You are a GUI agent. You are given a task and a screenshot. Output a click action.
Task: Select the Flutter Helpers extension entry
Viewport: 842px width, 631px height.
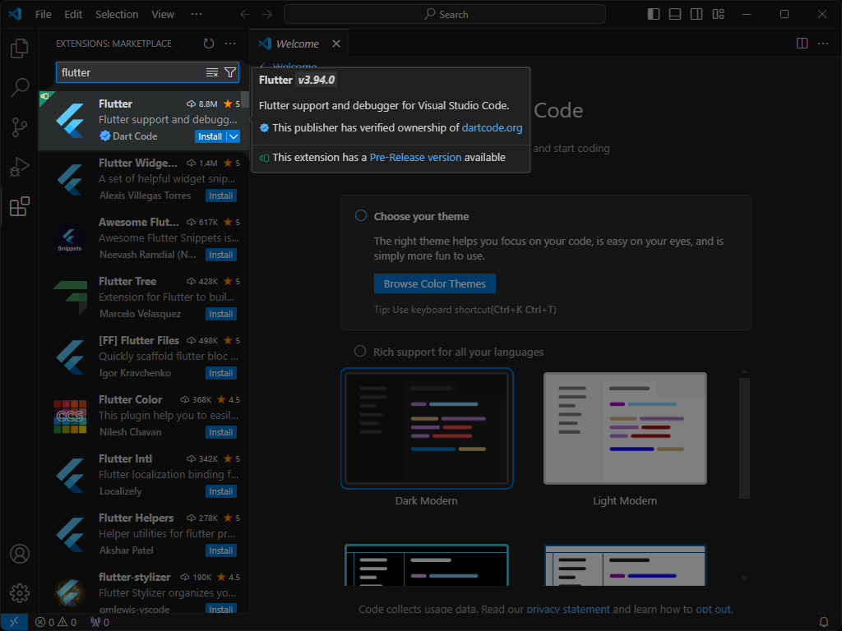coord(144,534)
